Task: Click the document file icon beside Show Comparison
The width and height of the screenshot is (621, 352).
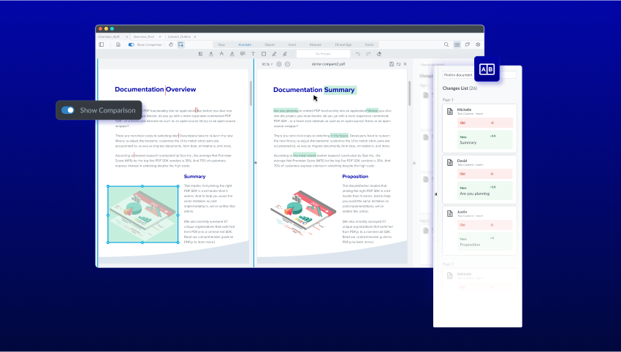Action: (118, 45)
